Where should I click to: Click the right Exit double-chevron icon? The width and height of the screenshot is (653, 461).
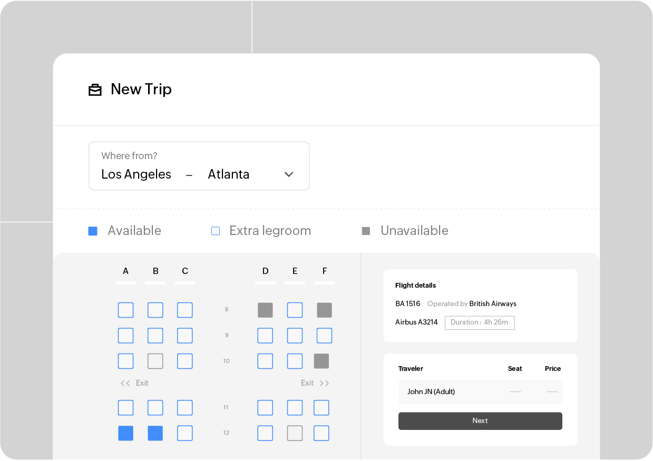tap(324, 383)
